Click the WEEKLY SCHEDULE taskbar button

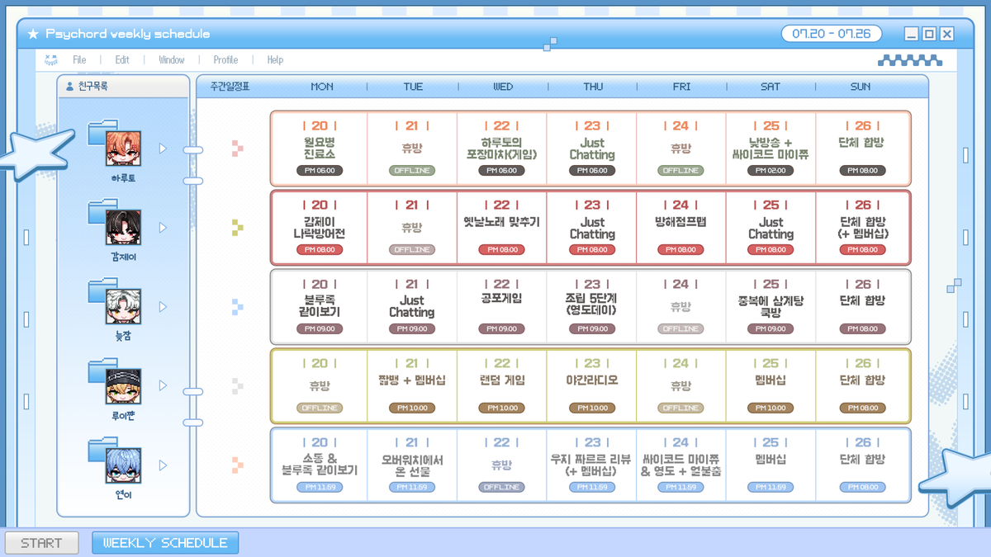point(165,543)
